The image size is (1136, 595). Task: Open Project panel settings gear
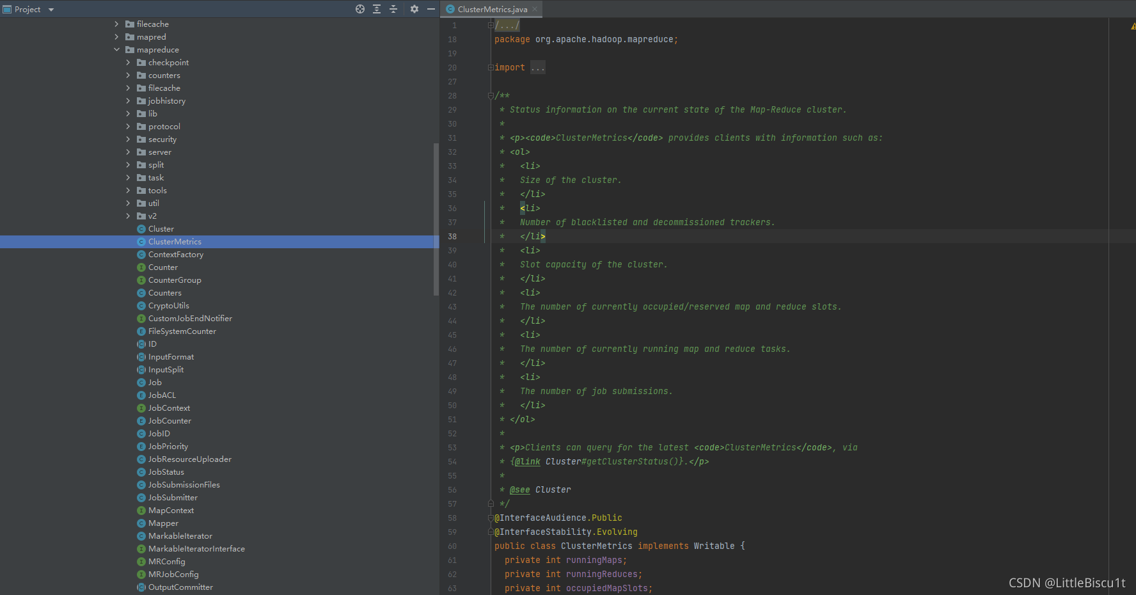[x=414, y=9]
